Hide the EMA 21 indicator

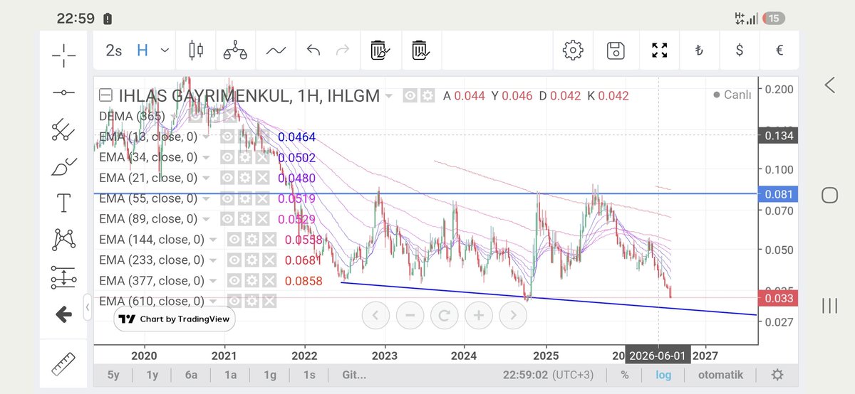point(227,178)
